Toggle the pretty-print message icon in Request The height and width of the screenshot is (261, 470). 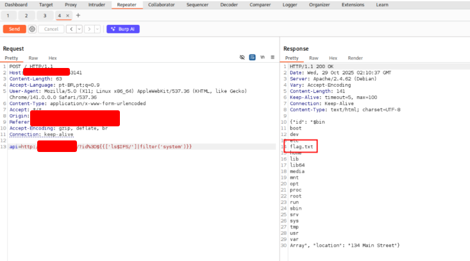252,58
